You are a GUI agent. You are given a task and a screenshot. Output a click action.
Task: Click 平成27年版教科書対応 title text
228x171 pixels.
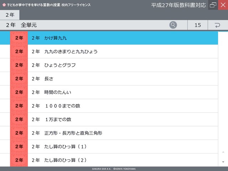click(178, 5)
